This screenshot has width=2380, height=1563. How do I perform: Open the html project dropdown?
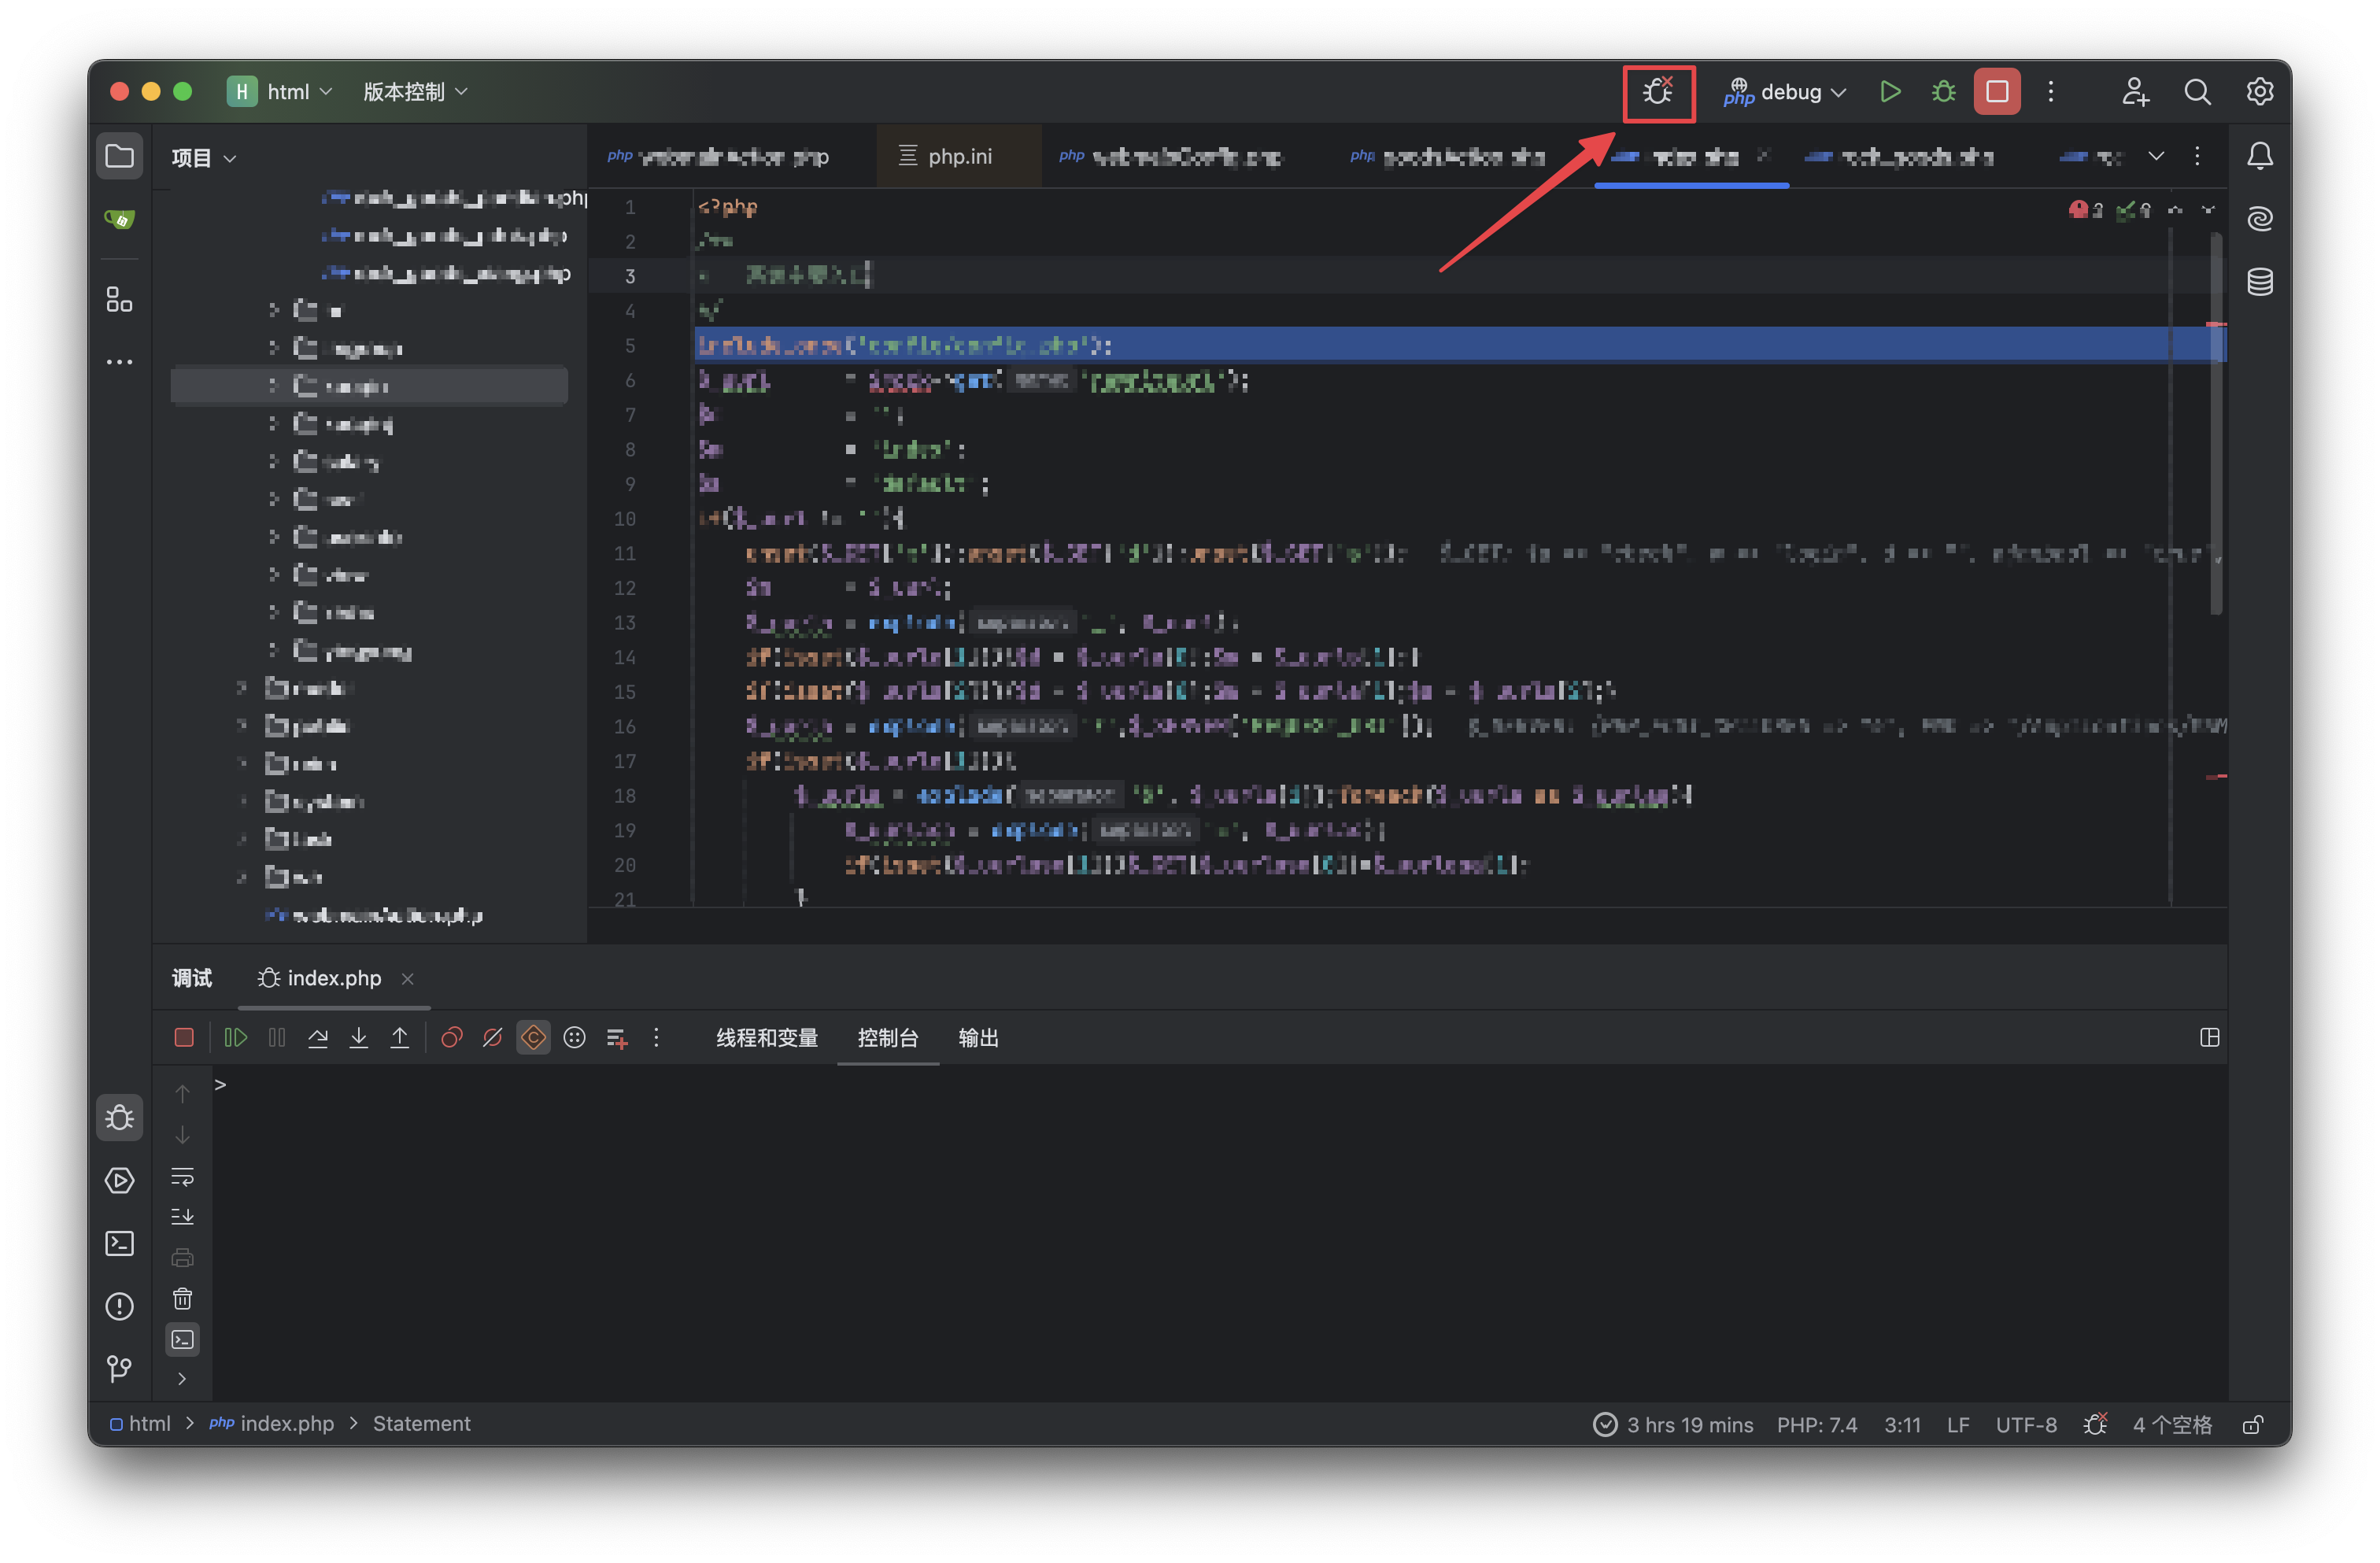281,92
